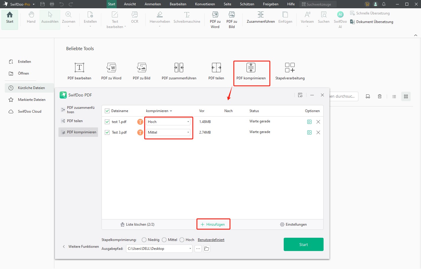
Task: Select the Mittel batch compression radio
Action: (164, 240)
